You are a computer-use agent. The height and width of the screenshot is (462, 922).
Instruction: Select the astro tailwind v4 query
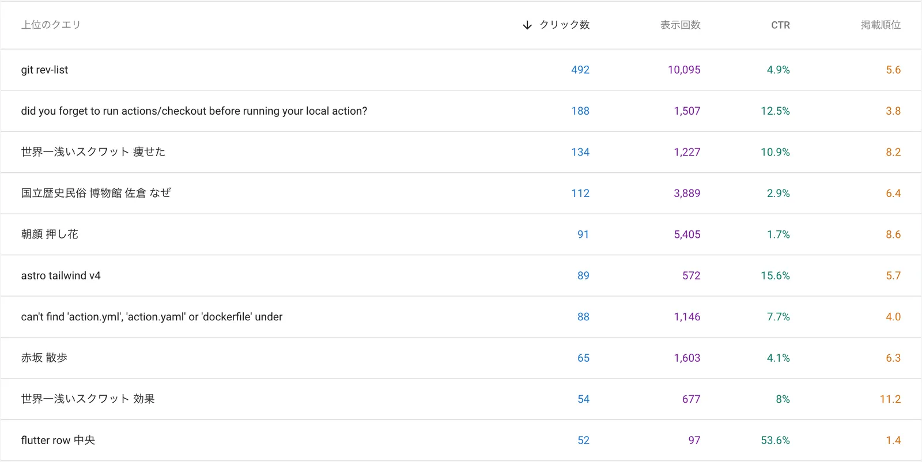[61, 276]
